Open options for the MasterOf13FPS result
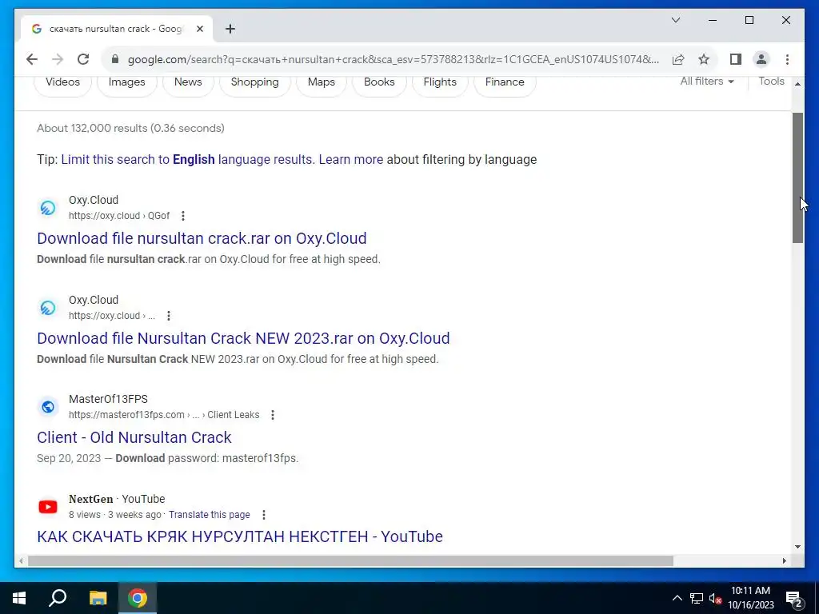819x614 pixels. click(x=272, y=415)
